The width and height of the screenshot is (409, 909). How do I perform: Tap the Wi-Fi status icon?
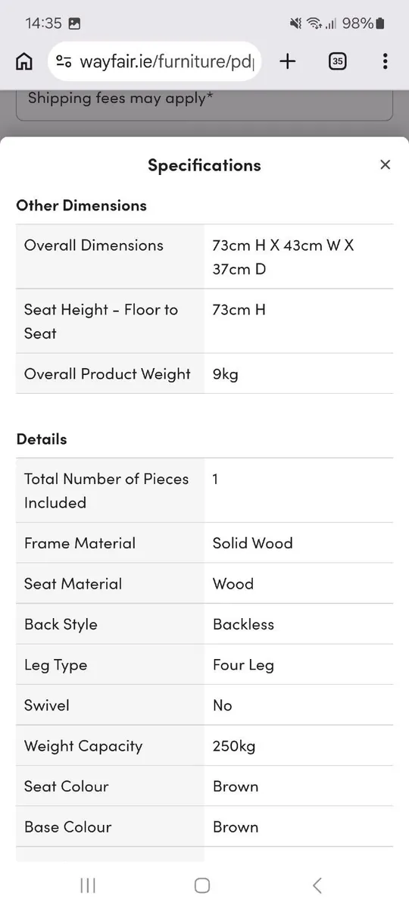point(314,23)
